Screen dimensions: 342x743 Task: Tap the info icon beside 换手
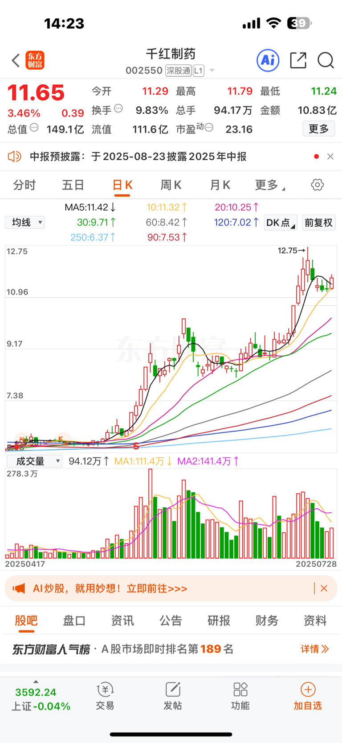point(118,108)
